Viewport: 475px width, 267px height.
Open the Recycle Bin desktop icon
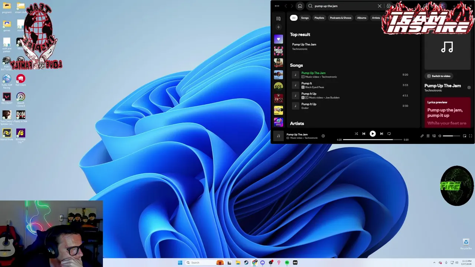tap(466, 244)
